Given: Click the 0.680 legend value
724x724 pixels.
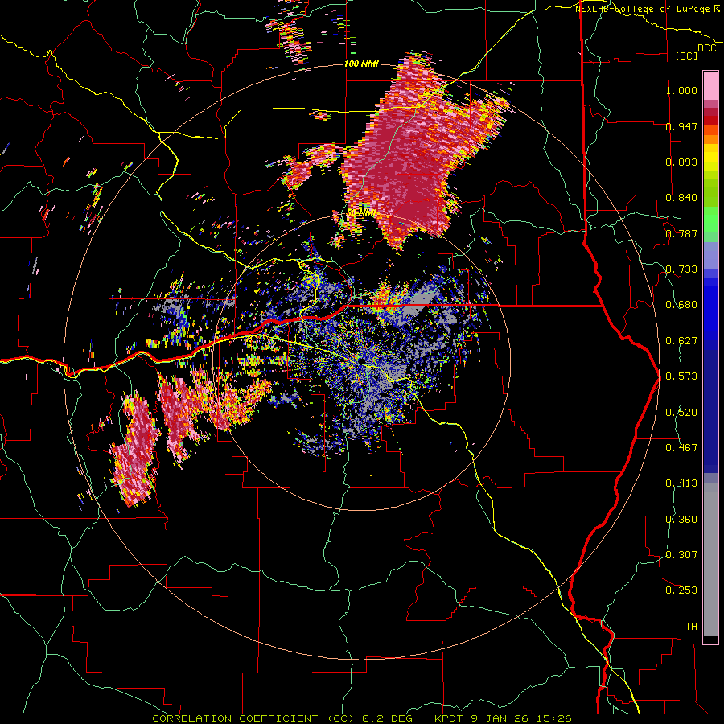Looking at the screenshot, I should 681,305.
